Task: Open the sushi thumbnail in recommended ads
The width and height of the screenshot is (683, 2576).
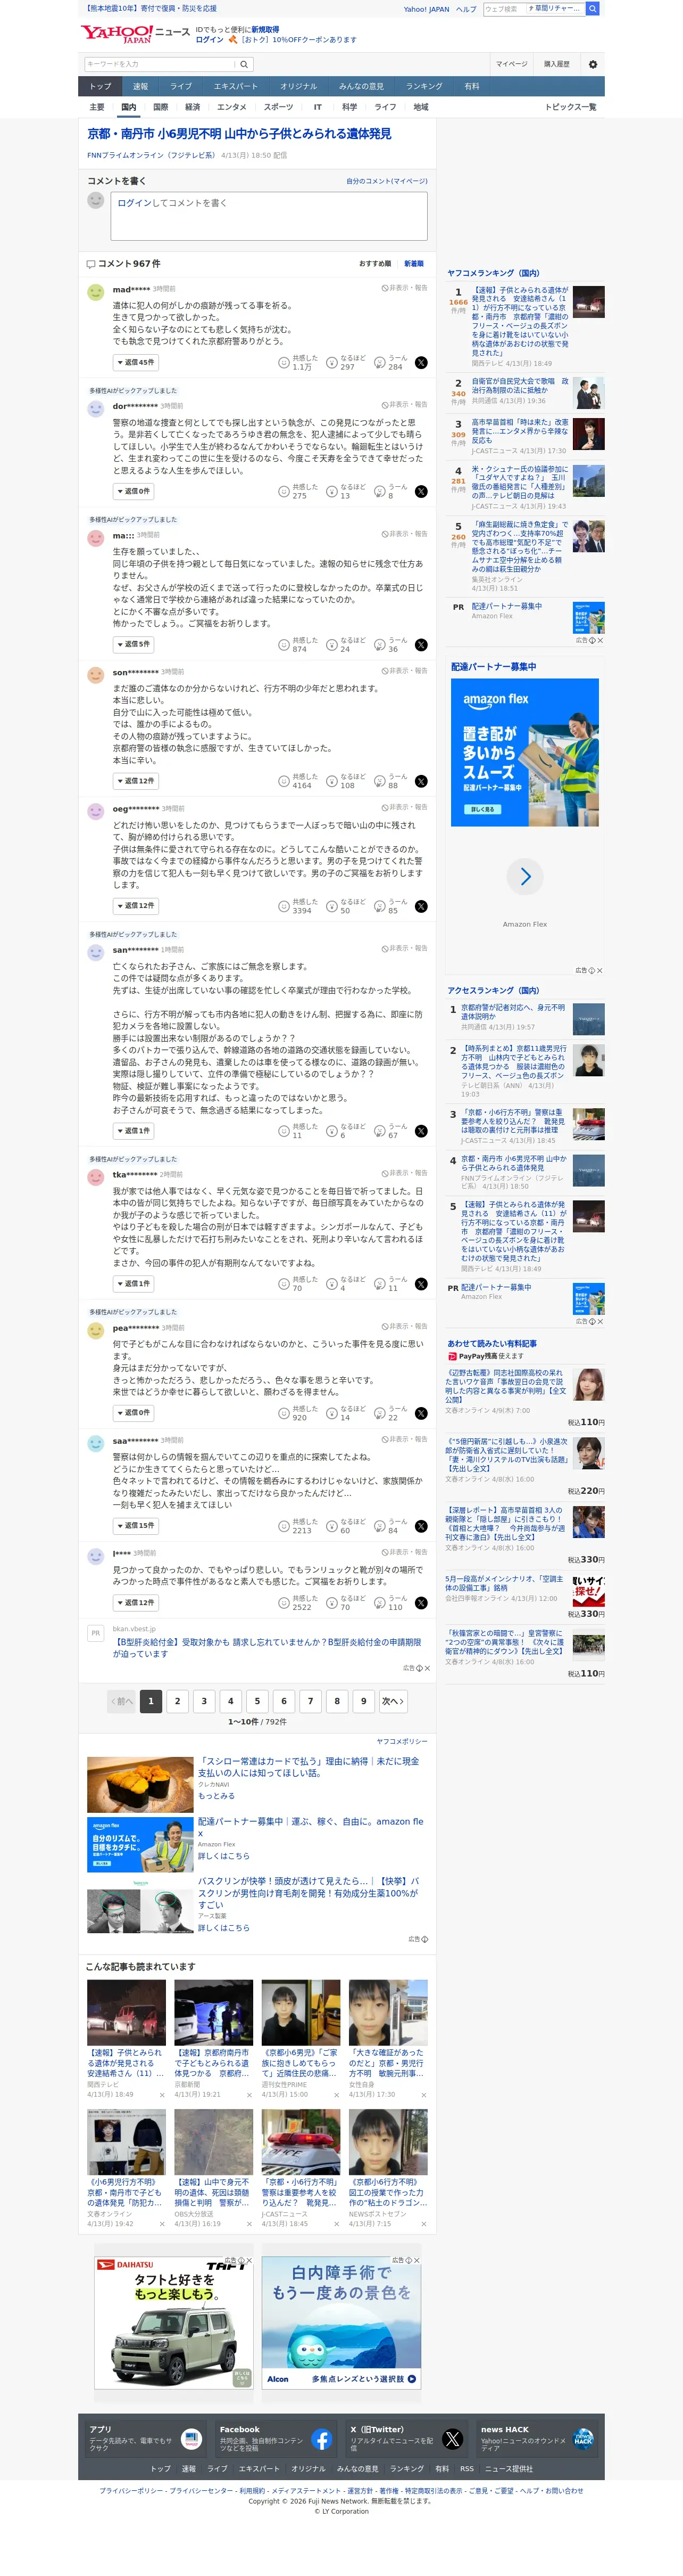Action: coord(140,1785)
